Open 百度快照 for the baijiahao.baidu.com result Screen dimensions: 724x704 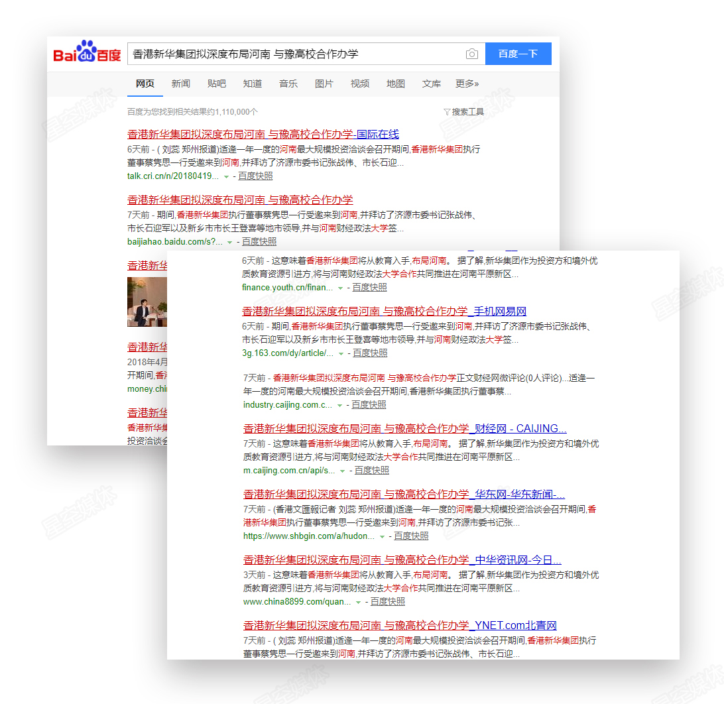[x=259, y=241]
